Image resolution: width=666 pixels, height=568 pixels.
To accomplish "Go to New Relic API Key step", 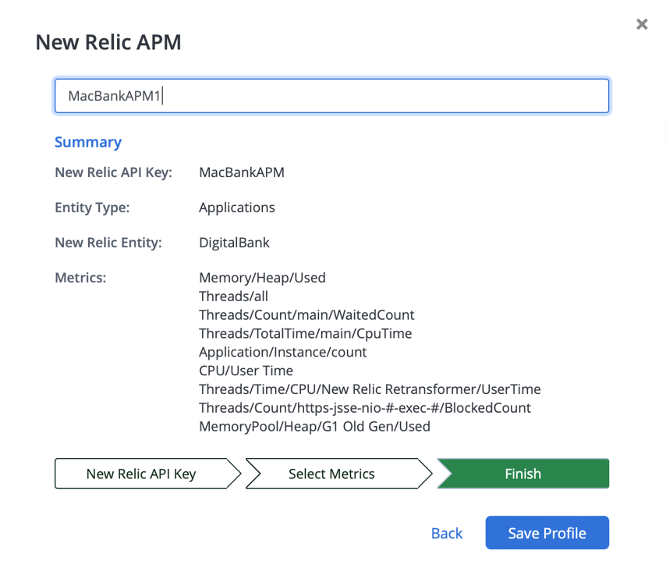I will coord(147,474).
